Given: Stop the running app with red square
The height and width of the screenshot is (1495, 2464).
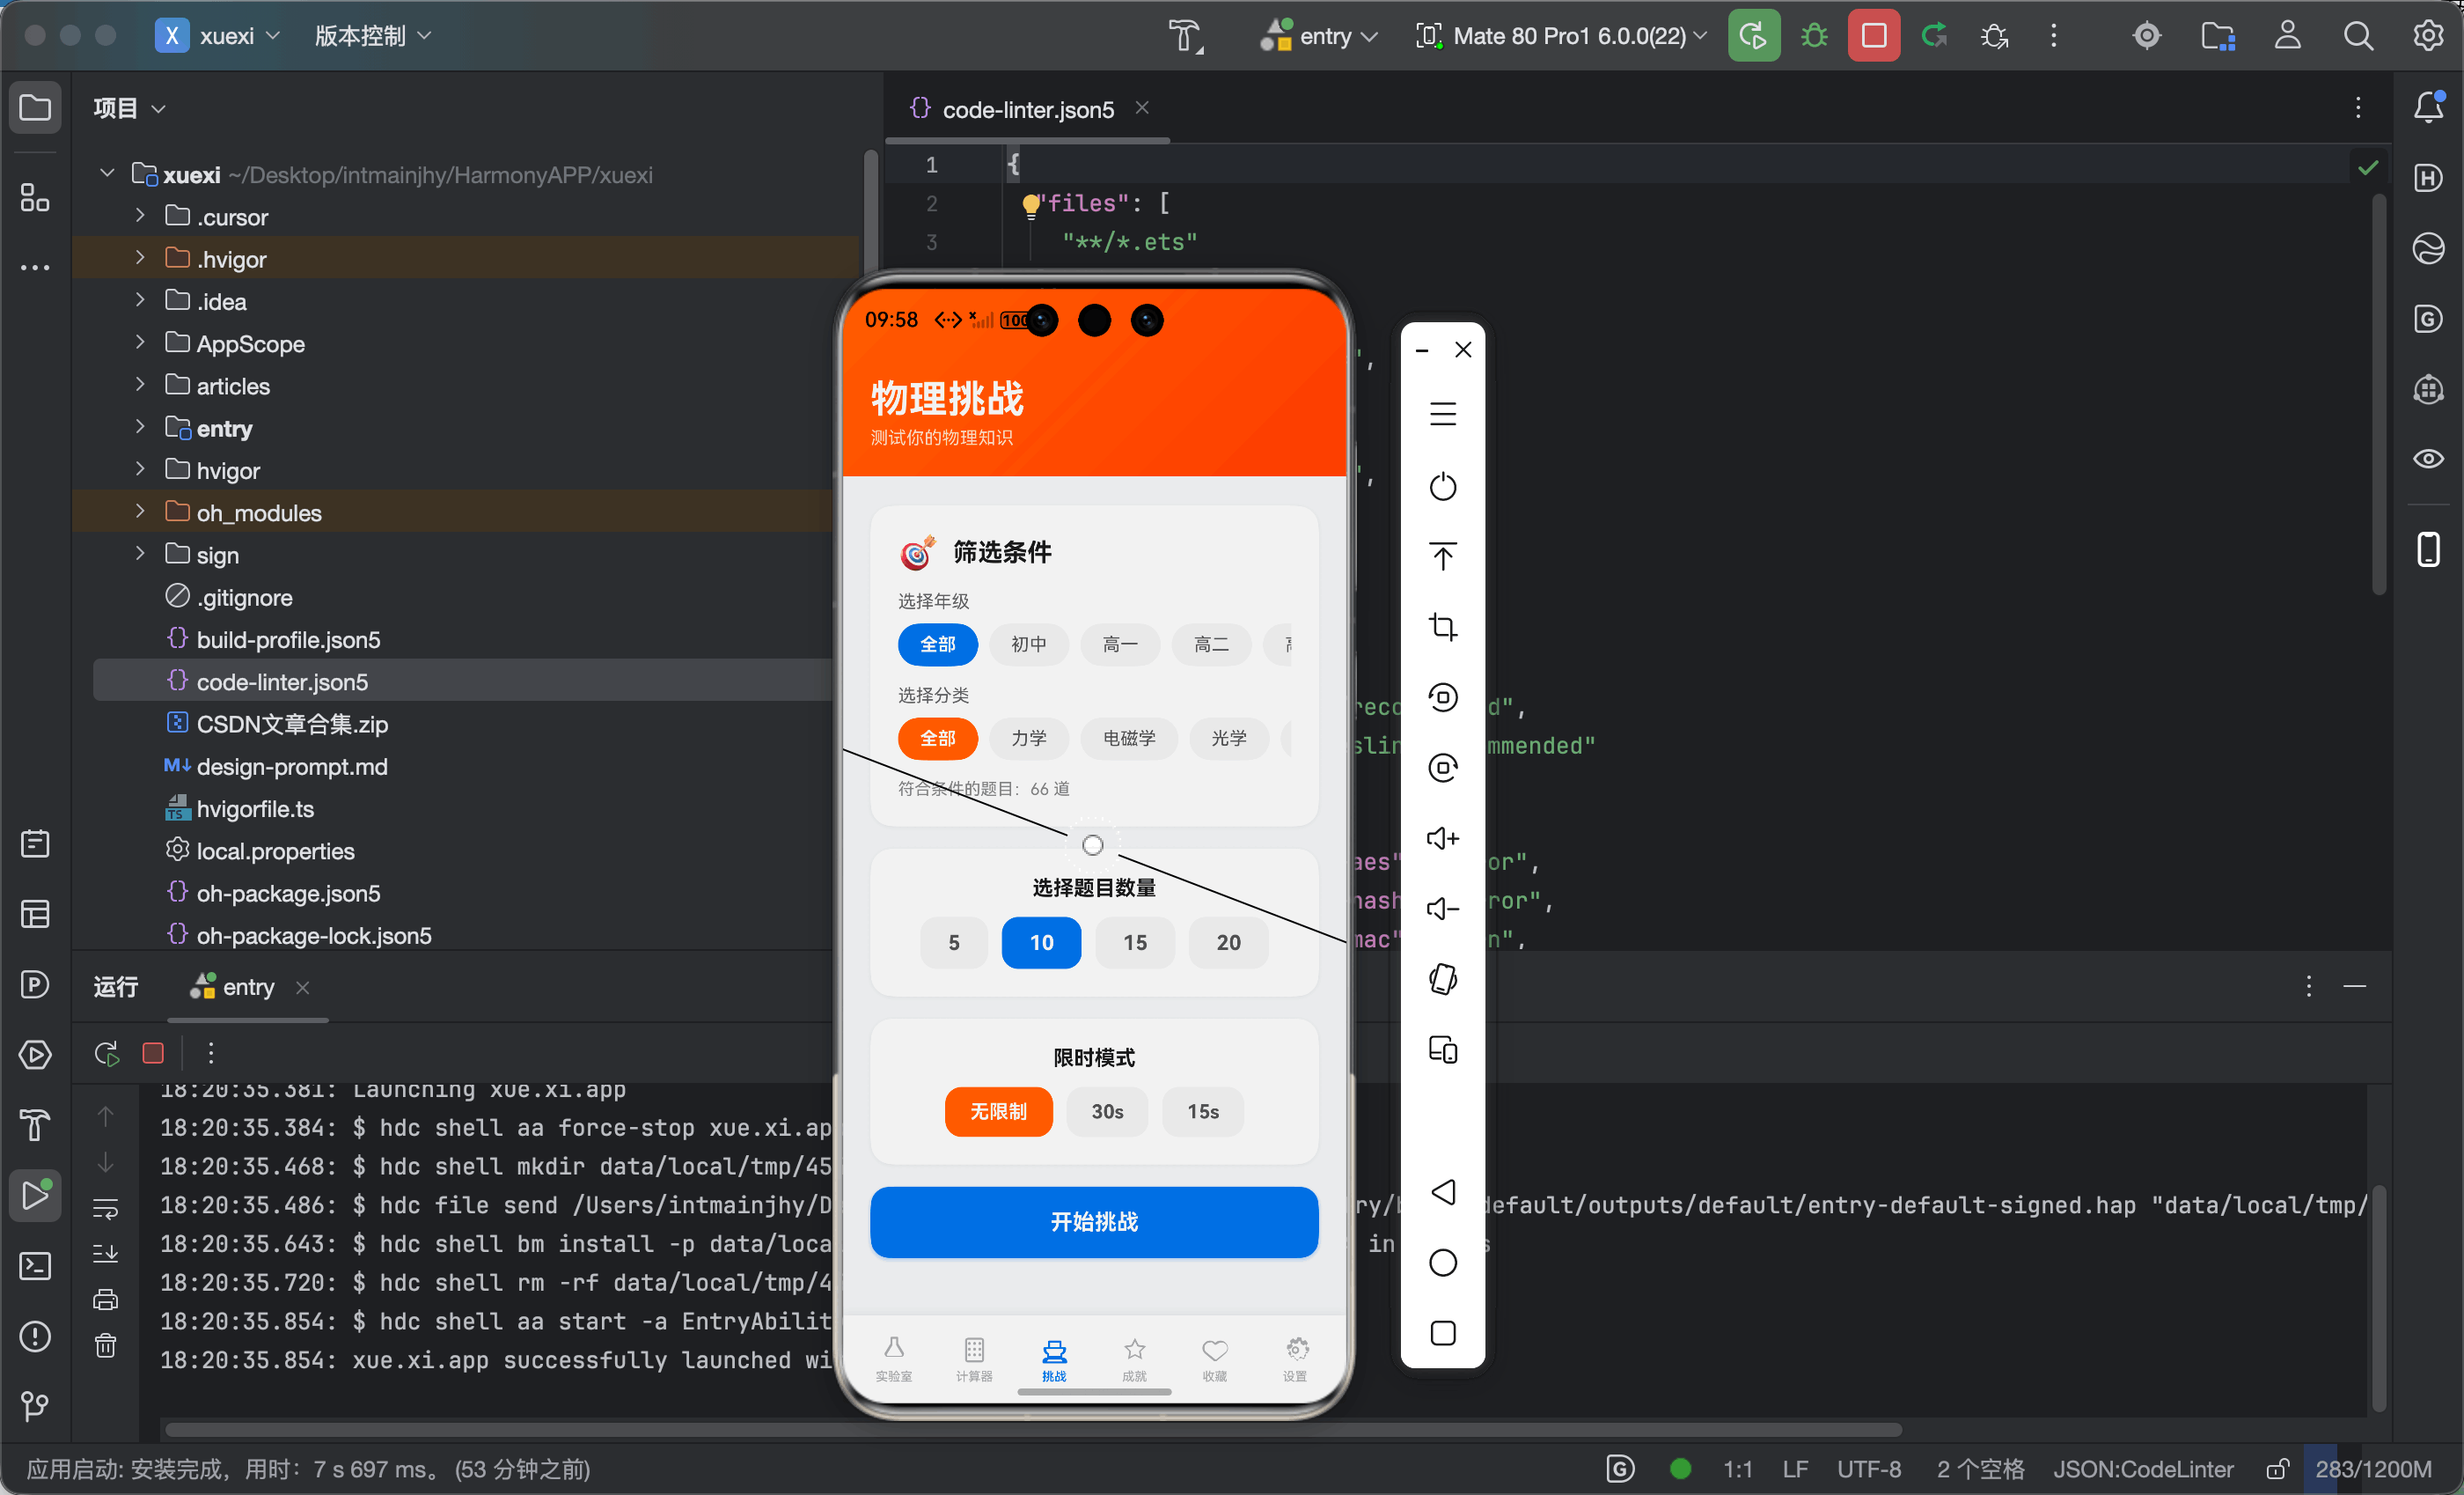Looking at the screenshot, I should tap(1874, 36).
